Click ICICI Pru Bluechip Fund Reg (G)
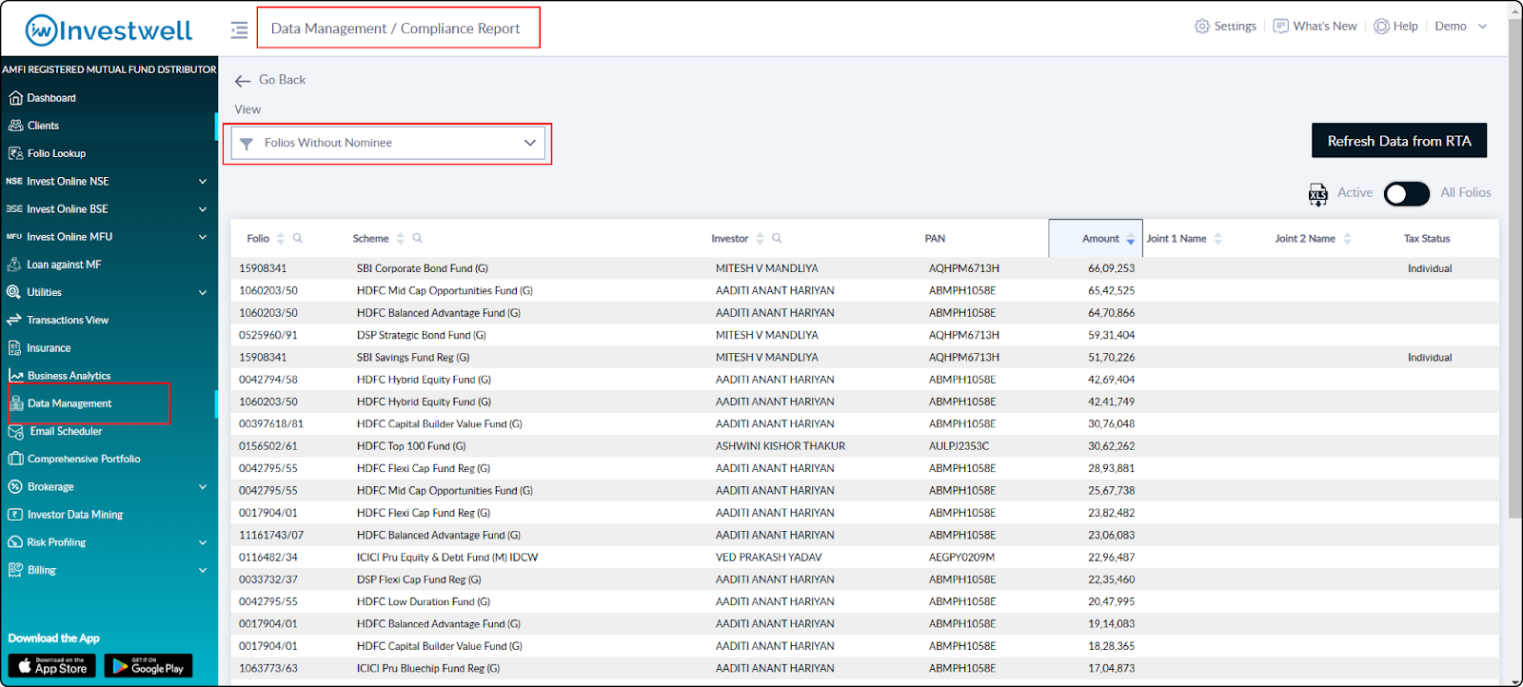This screenshot has height=687, width=1523. point(428,669)
